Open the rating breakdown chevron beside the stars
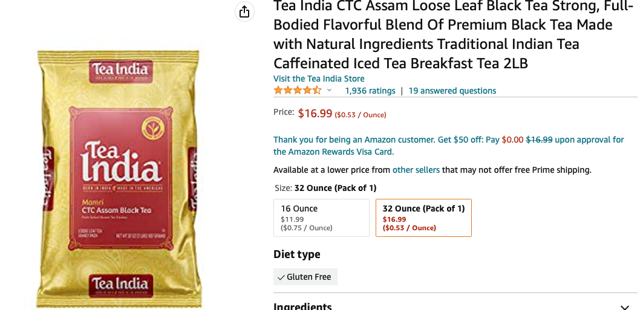This screenshot has width=643, height=310. pos(330,91)
